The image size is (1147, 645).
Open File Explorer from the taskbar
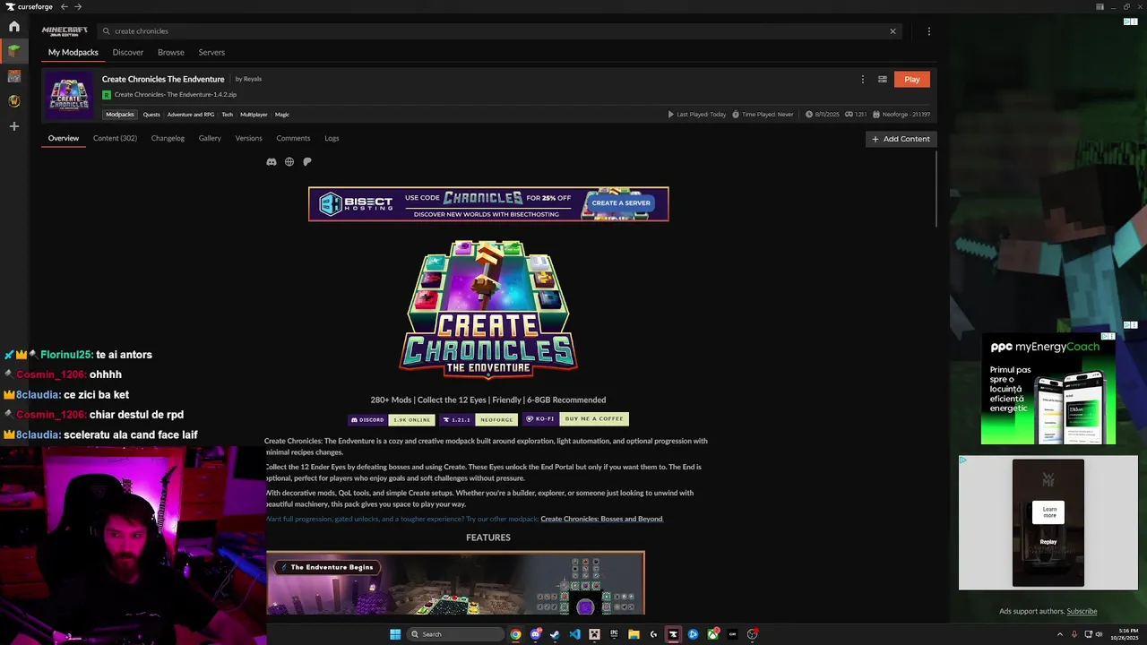(634, 634)
